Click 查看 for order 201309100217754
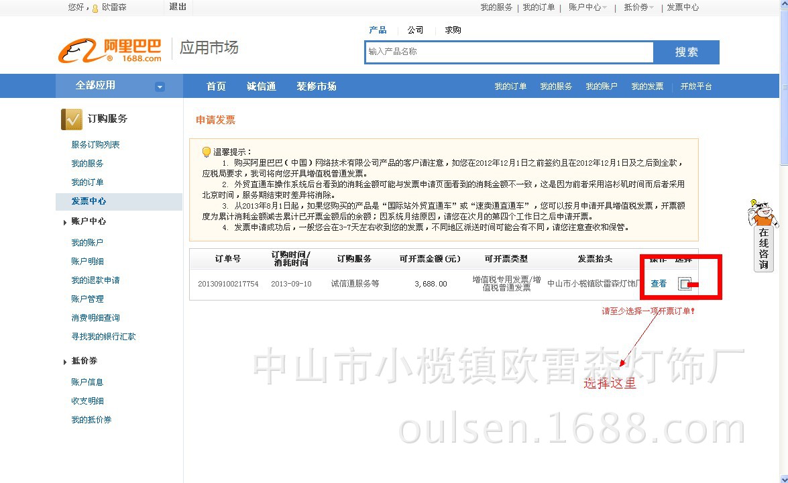788x483 pixels. pyautogui.click(x=658, y=284)
